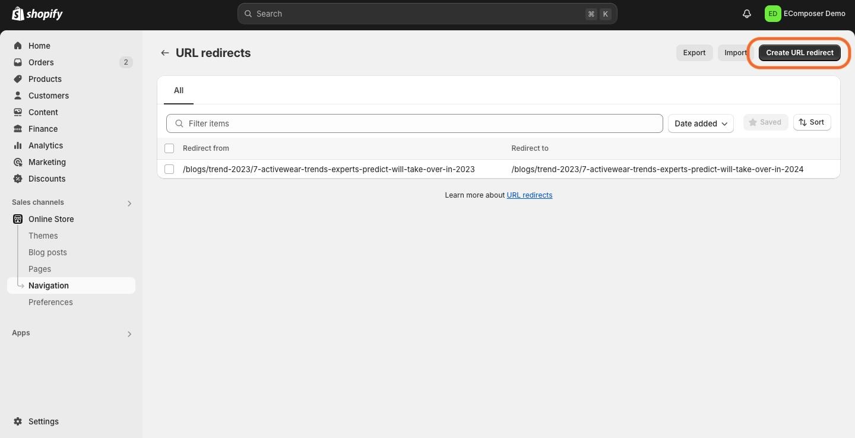The height and width of the screenshot is (438, 855).
Task: Click the Online Store icon
Action: tap(18, 219)
